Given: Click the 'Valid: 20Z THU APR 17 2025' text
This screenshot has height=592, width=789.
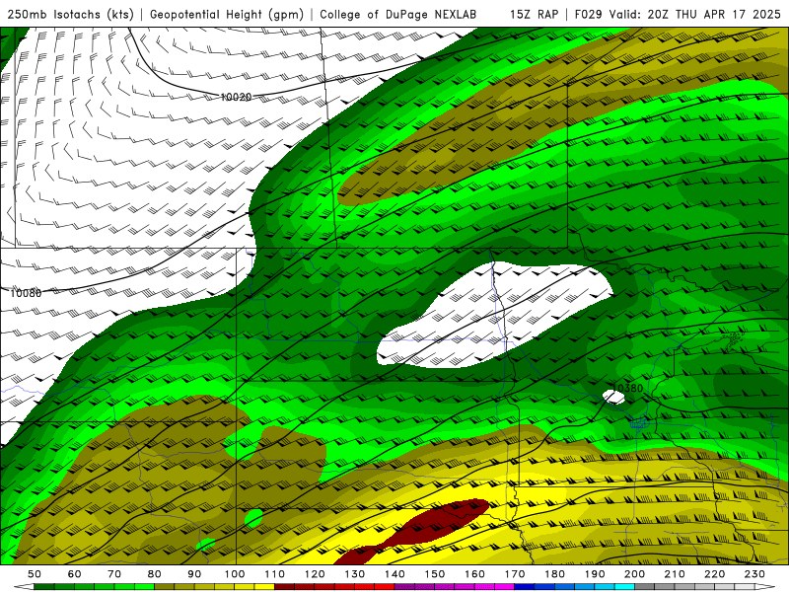Looking at the screenshot, I should (x=695, y=14).
